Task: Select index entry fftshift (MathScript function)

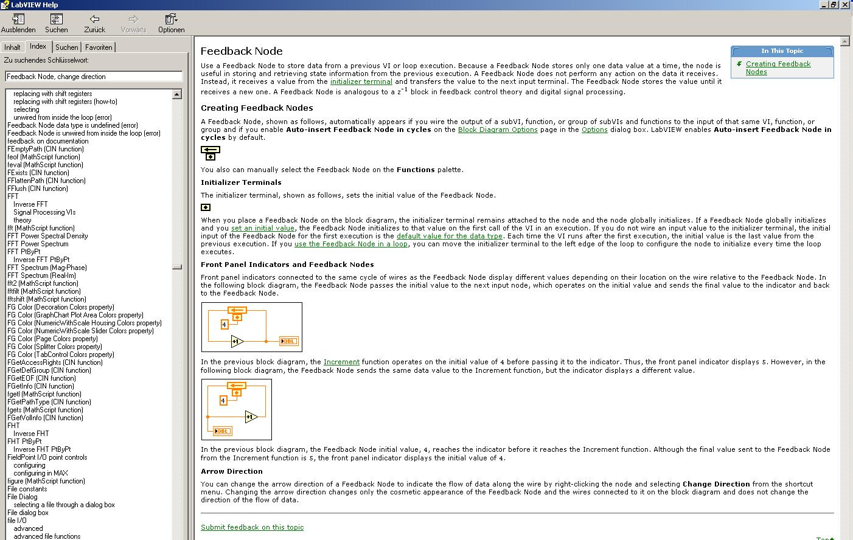Action: [x=47, y=299]
